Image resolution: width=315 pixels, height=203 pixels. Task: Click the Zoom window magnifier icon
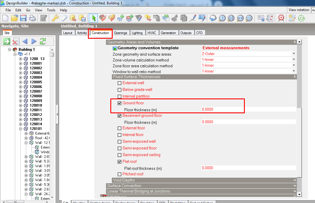(x=249, y=18)
